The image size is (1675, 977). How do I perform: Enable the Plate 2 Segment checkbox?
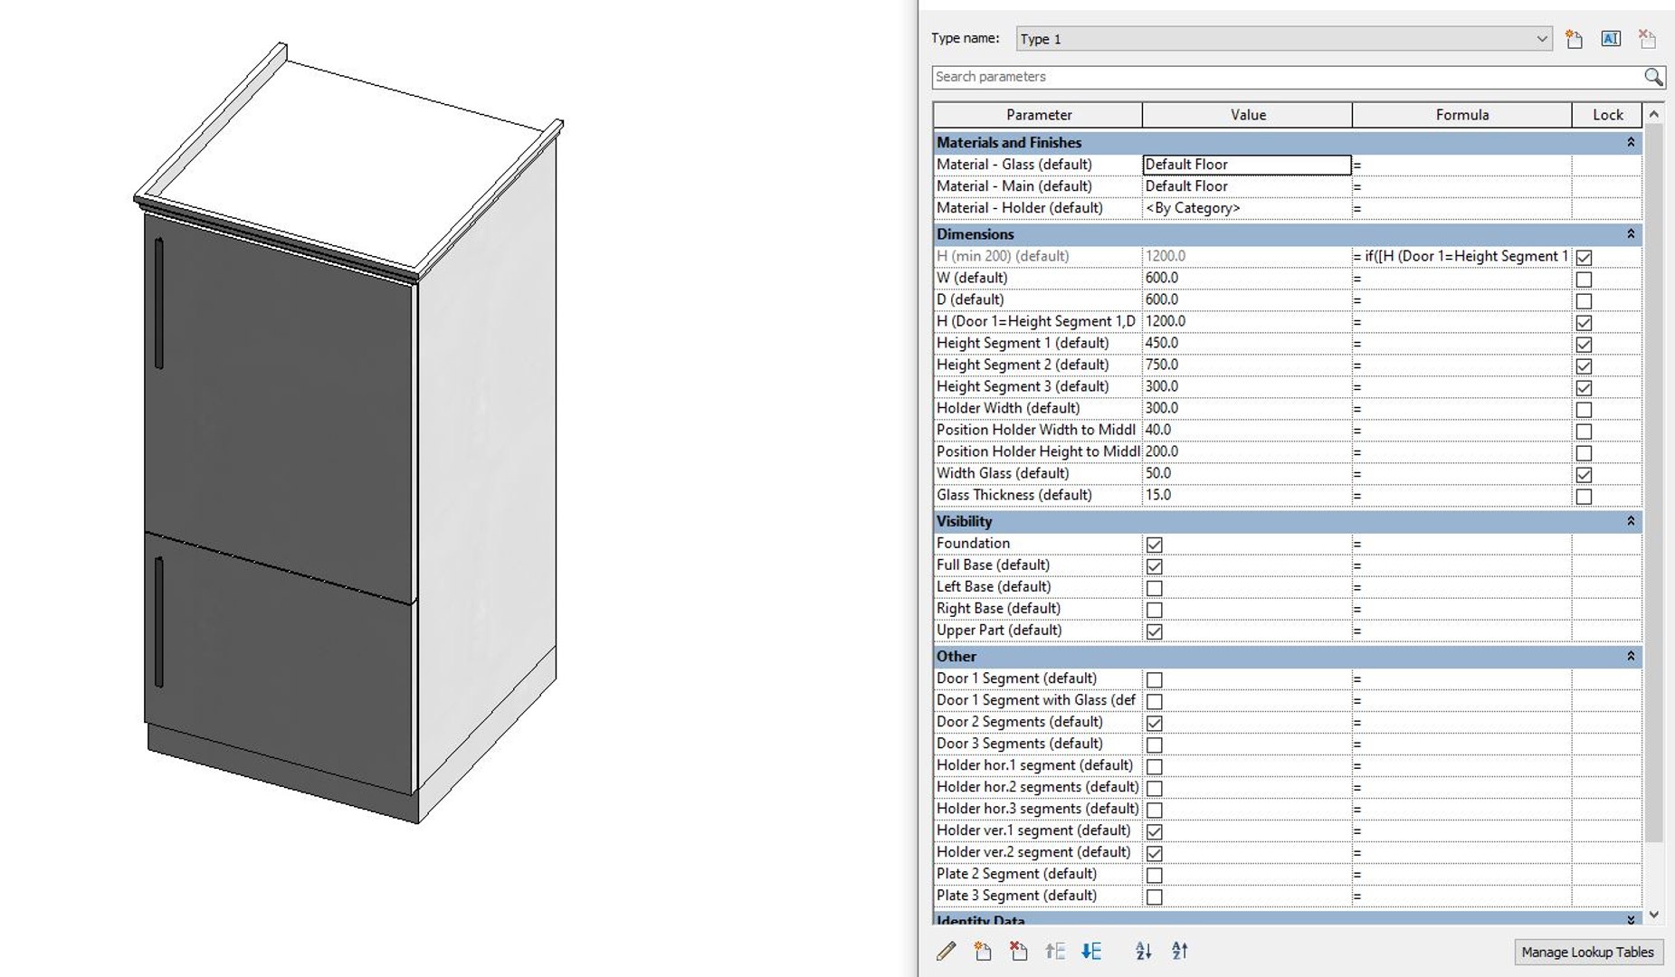1155,875
